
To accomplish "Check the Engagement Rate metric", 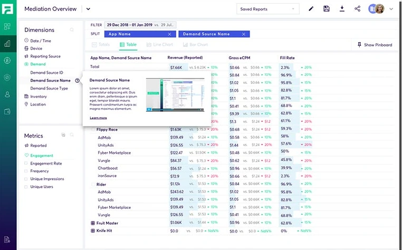I will coord(26,164).
